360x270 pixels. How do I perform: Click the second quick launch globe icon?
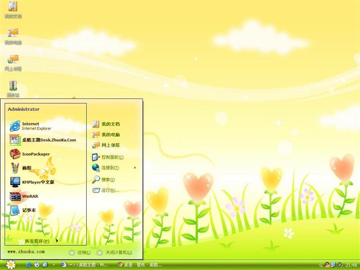point(37,265)
